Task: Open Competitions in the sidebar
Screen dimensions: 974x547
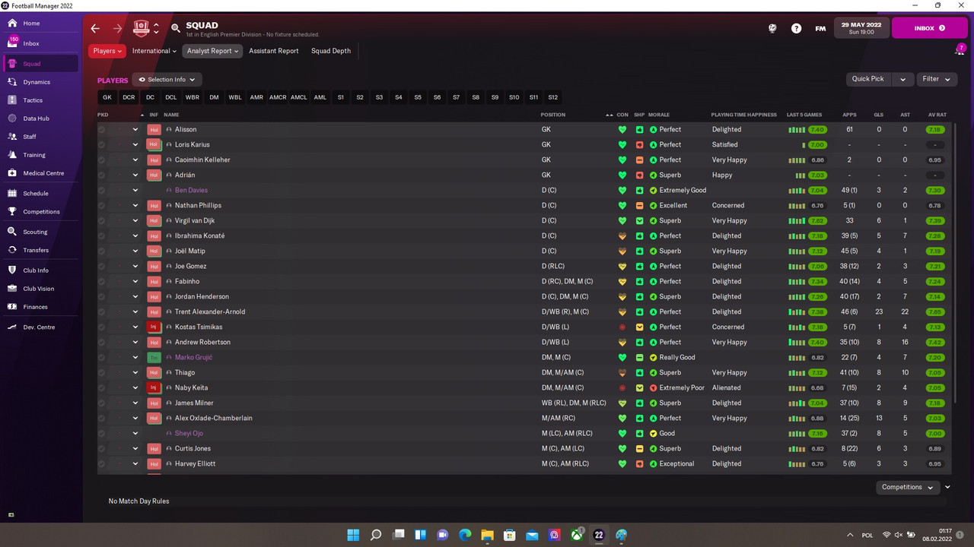Action: click(41, 212)
